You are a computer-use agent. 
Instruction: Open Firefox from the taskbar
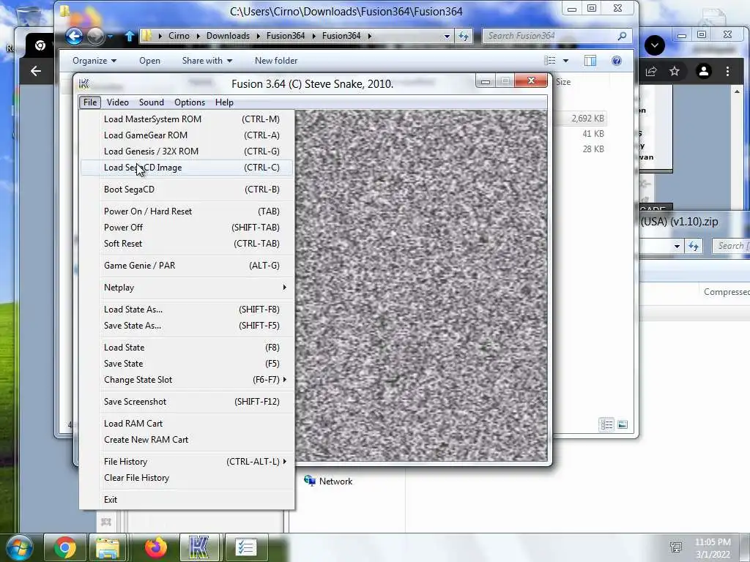click(155, 547)
